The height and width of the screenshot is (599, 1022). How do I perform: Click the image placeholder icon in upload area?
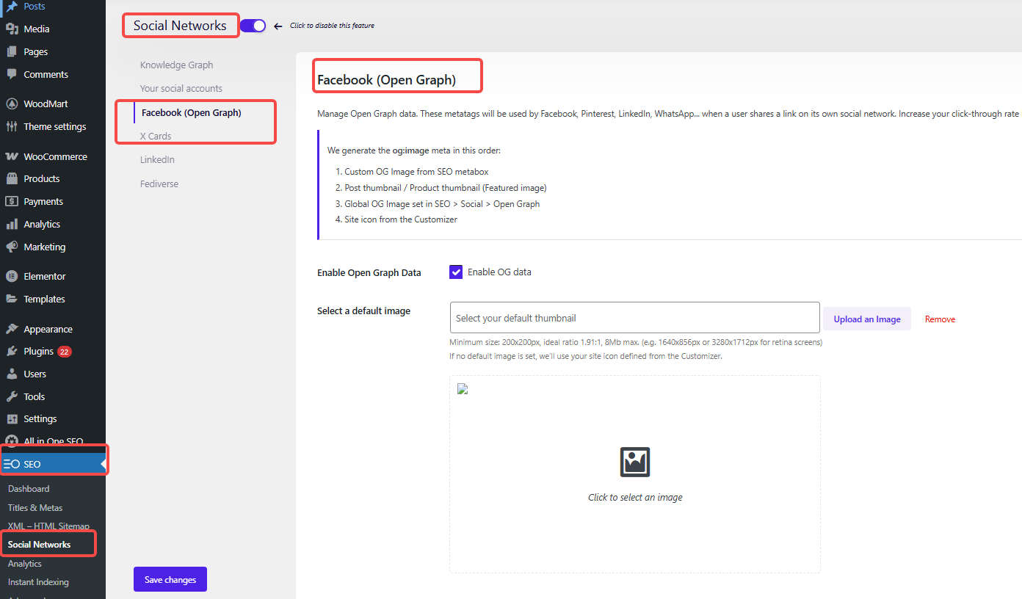(x=634, y=462)
